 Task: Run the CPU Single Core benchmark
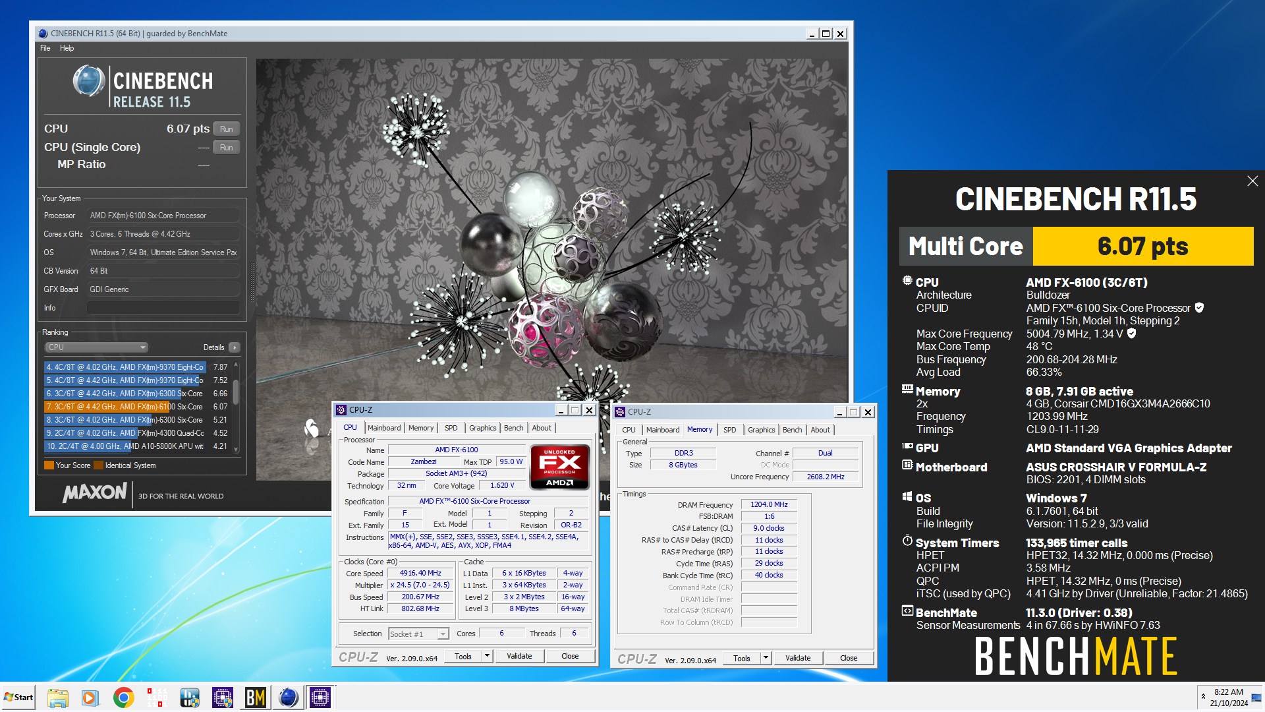tap(227, 148)
